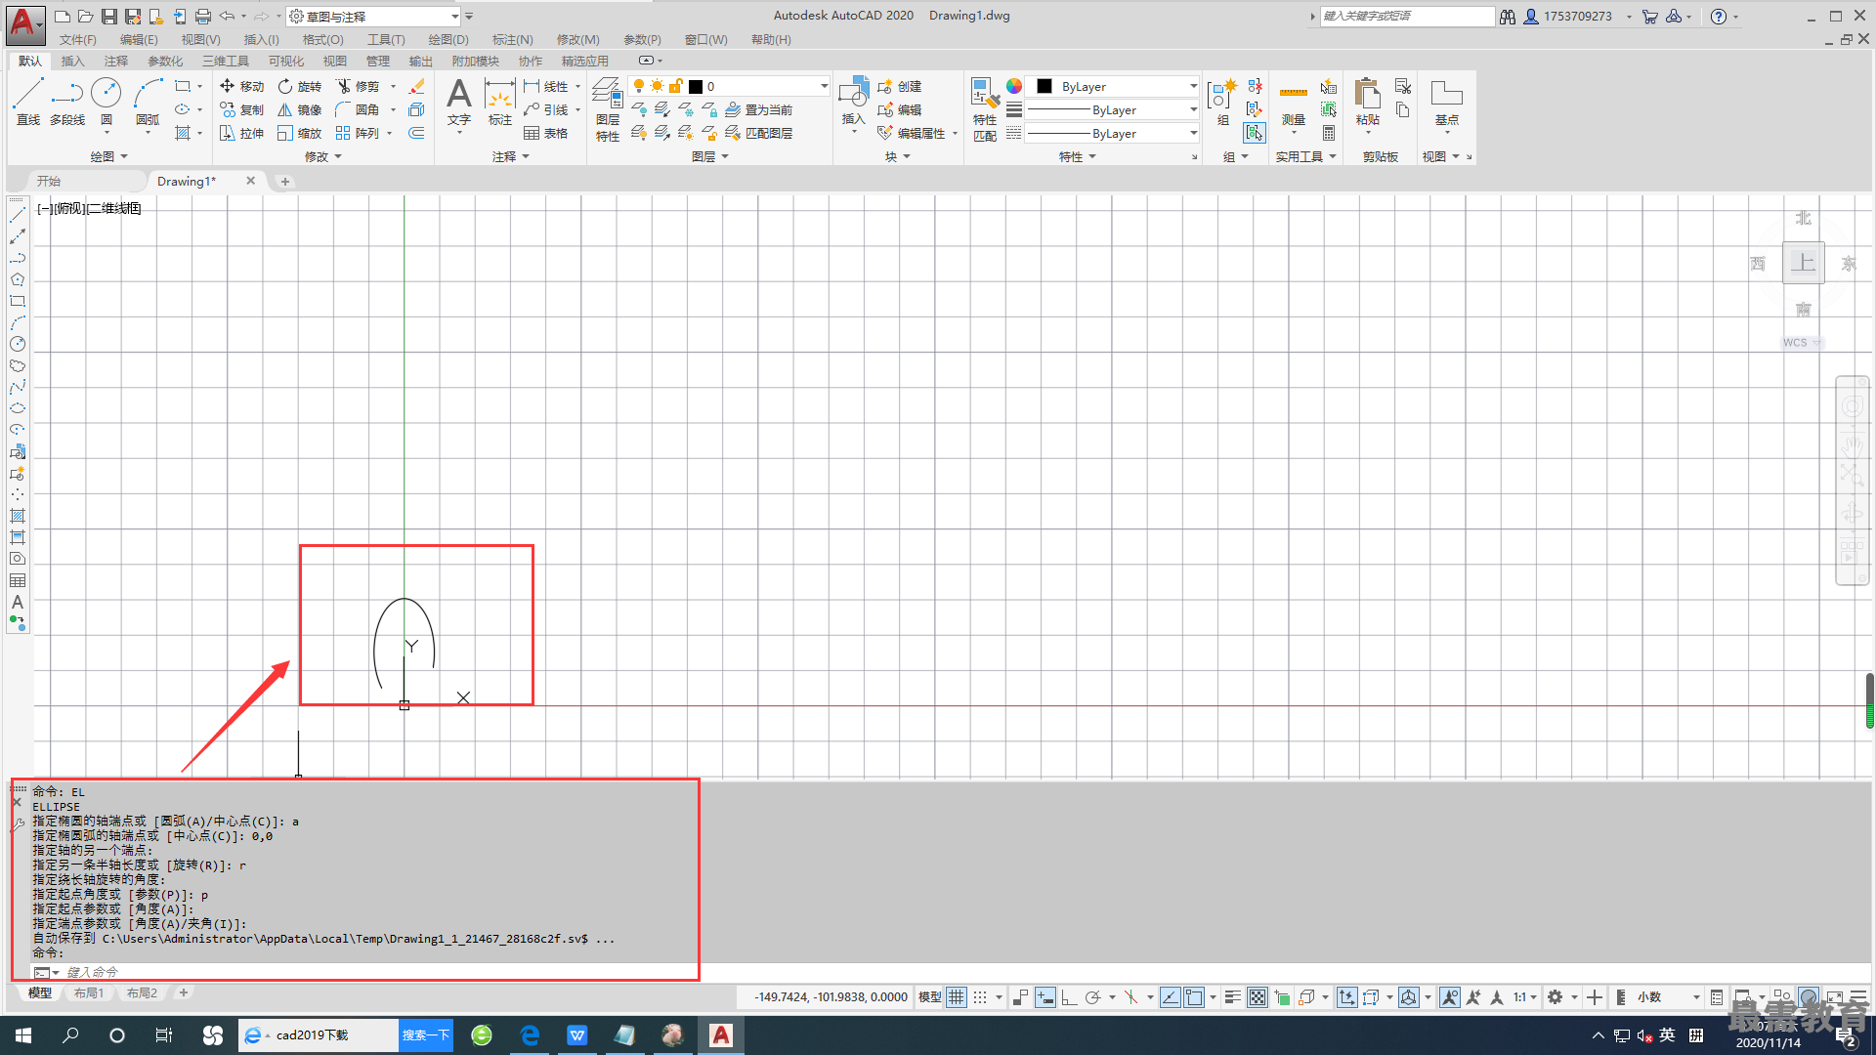Open 图层特性 (Layer Properties) manager
The width and height of the screenshot is (1876, 1055).
click(607, 109)
